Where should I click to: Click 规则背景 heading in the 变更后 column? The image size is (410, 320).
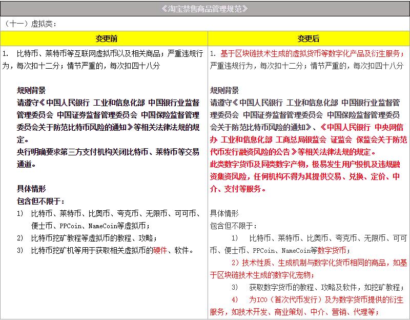pos(224,90)
